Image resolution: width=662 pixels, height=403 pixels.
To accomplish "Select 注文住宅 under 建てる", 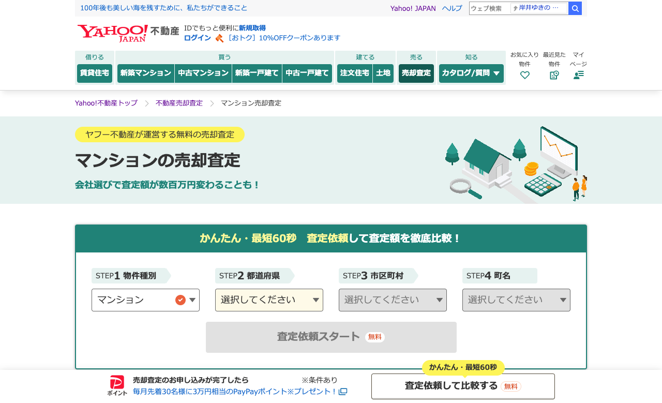I will click(x=355, y=73).
